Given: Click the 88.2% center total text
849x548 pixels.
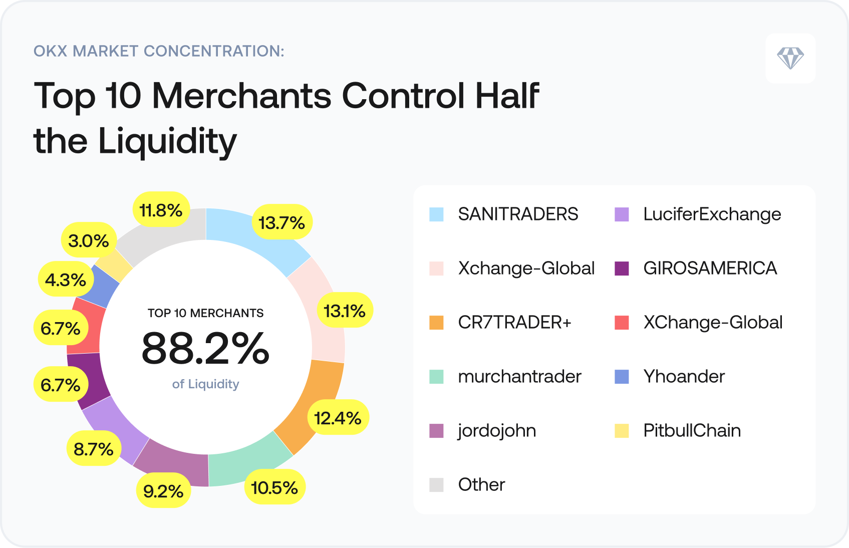Looking at the screenshot, I should point(205,349).
